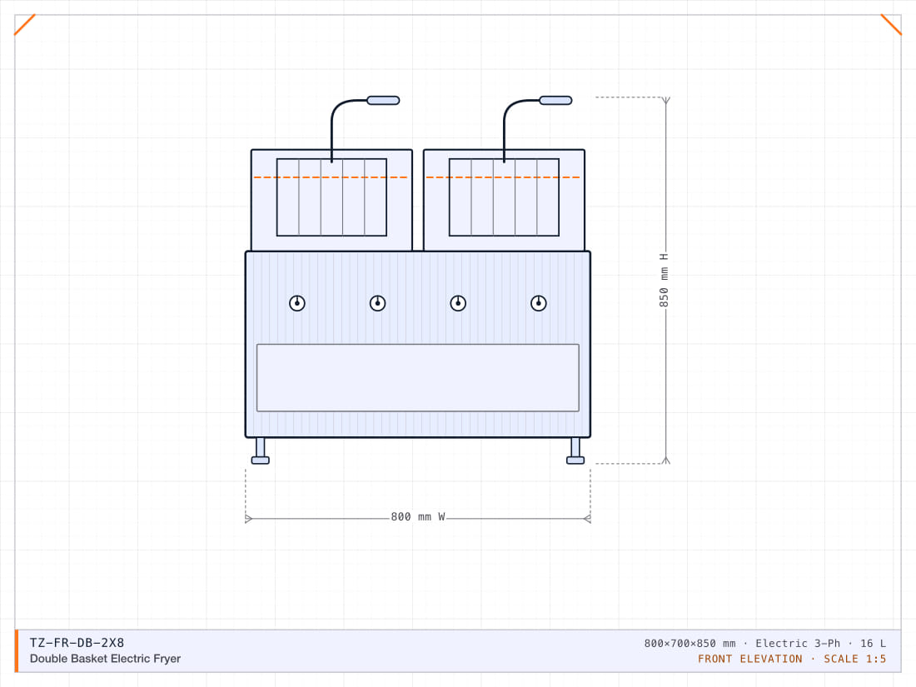
Task: Click the "800×700×850 mm" specification text
Action: 690,643
